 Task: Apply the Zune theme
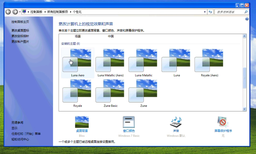(143, 93)
